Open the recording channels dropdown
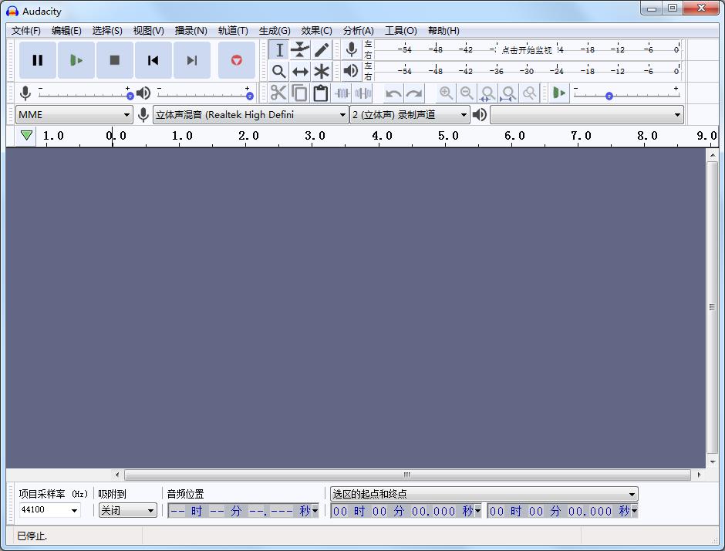Viewport: 725px width, 551px height. point(409,114)
